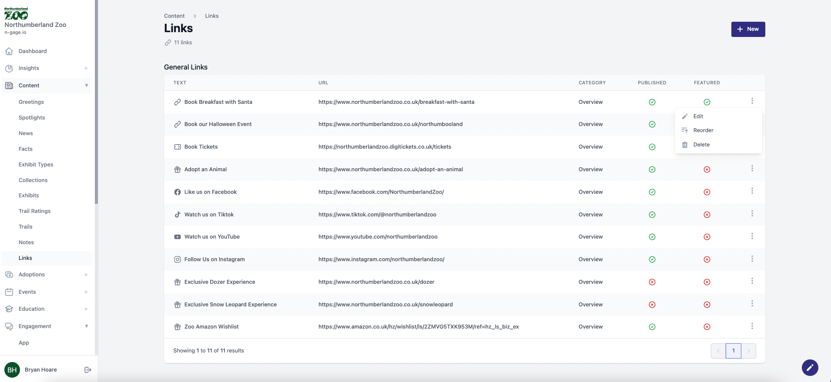
Task: Toggle the published status of Exclusive Dozer Experience
Action: (652, 282)
